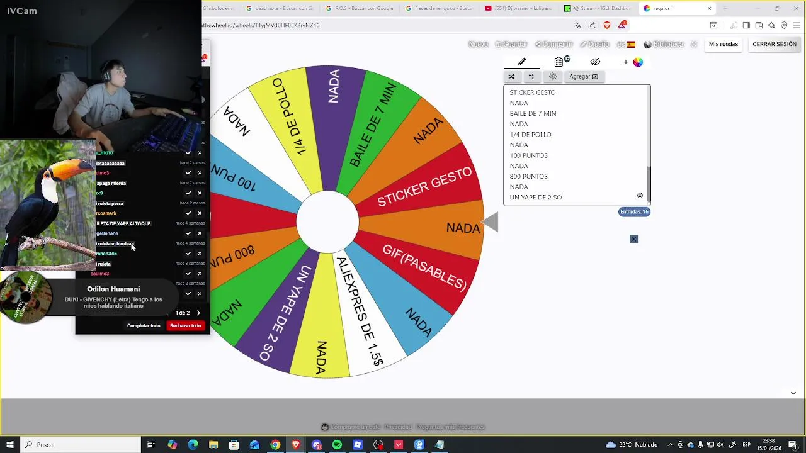Switch to Stream - Kick Dashboard tab
This screenshot has height=453, width=806.
tap(599, 8)
